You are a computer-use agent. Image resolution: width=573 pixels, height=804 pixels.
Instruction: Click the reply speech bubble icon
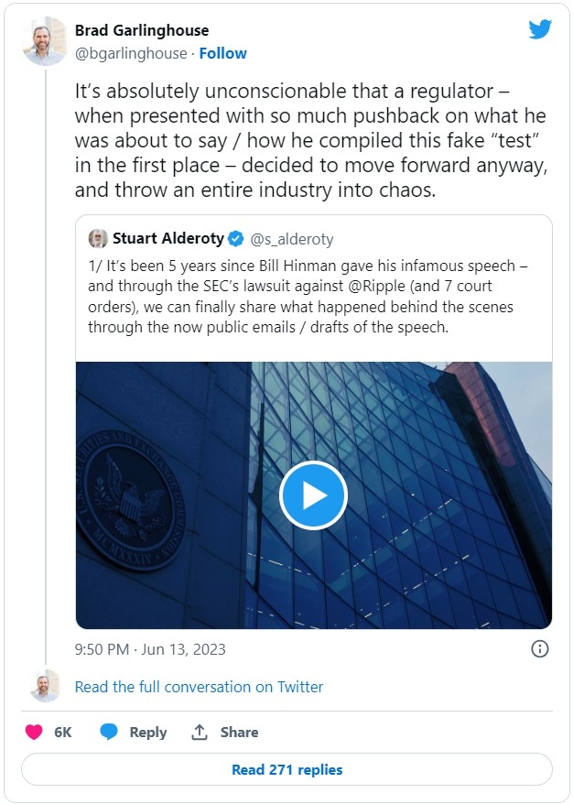point(109,732)
